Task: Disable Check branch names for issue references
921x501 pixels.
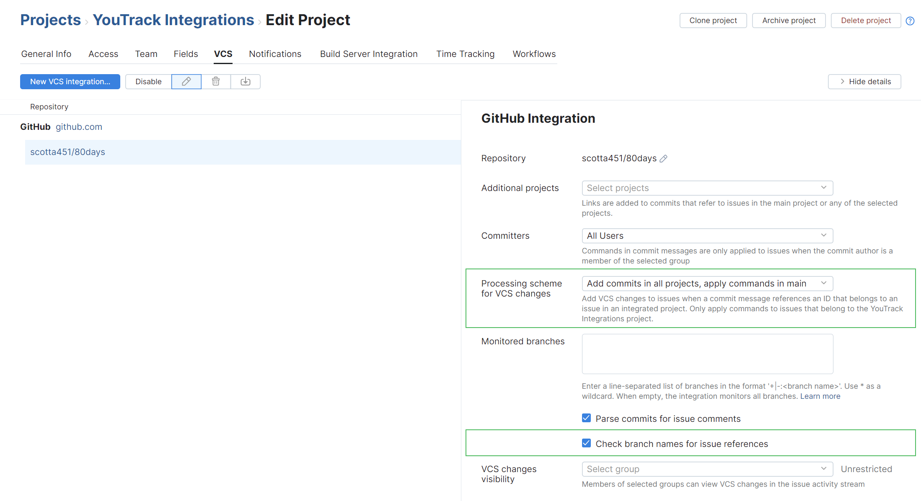Action: [586, 443]
